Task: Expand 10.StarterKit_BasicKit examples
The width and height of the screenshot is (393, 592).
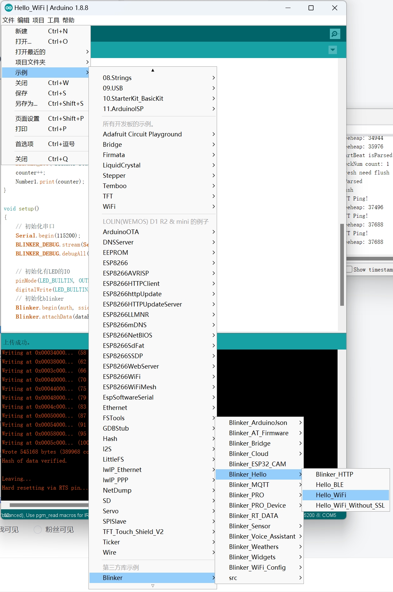Action: point(153,98)
